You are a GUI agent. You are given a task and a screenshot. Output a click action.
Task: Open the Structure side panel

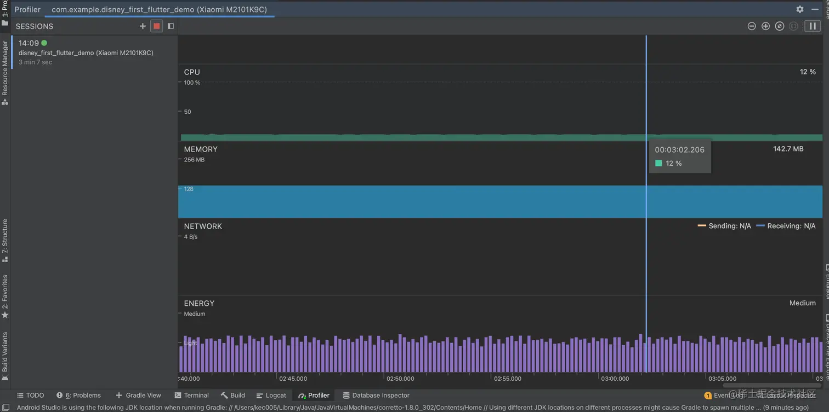[x=5, y=241]
